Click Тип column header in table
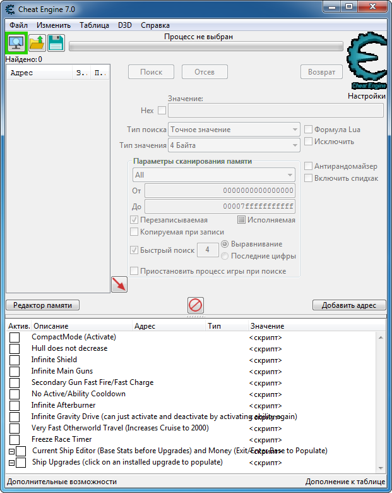The height and width of the screenshot is (493, 392). click(227, 326)
